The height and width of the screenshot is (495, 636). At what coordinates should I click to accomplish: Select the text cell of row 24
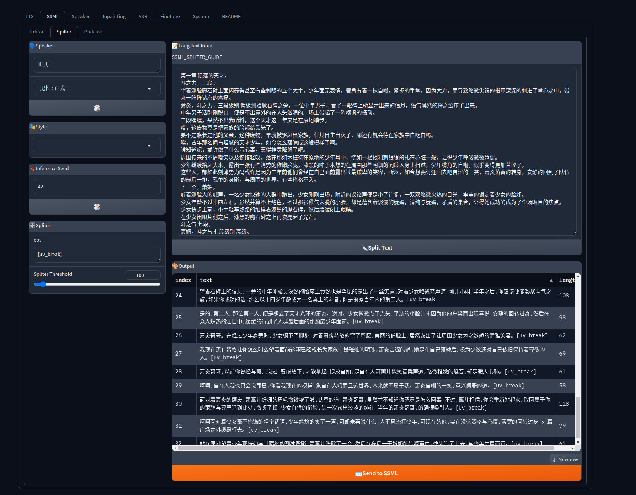pos(376,296)
